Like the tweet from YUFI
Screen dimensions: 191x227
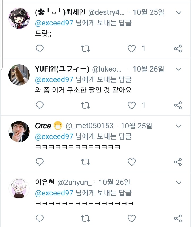(x=132, y=105)
